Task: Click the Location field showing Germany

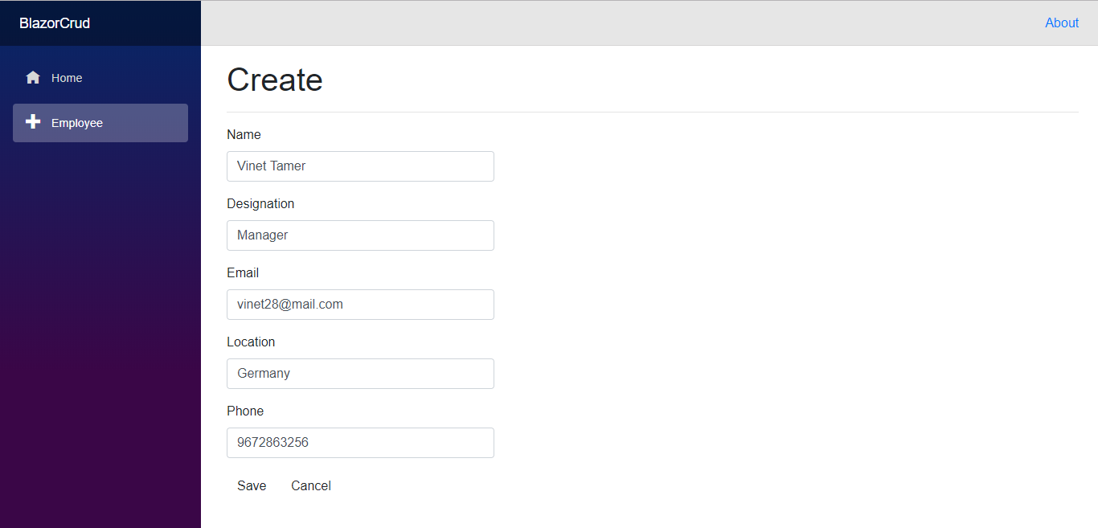Action: pyautogui.click(x=360, y=374)
